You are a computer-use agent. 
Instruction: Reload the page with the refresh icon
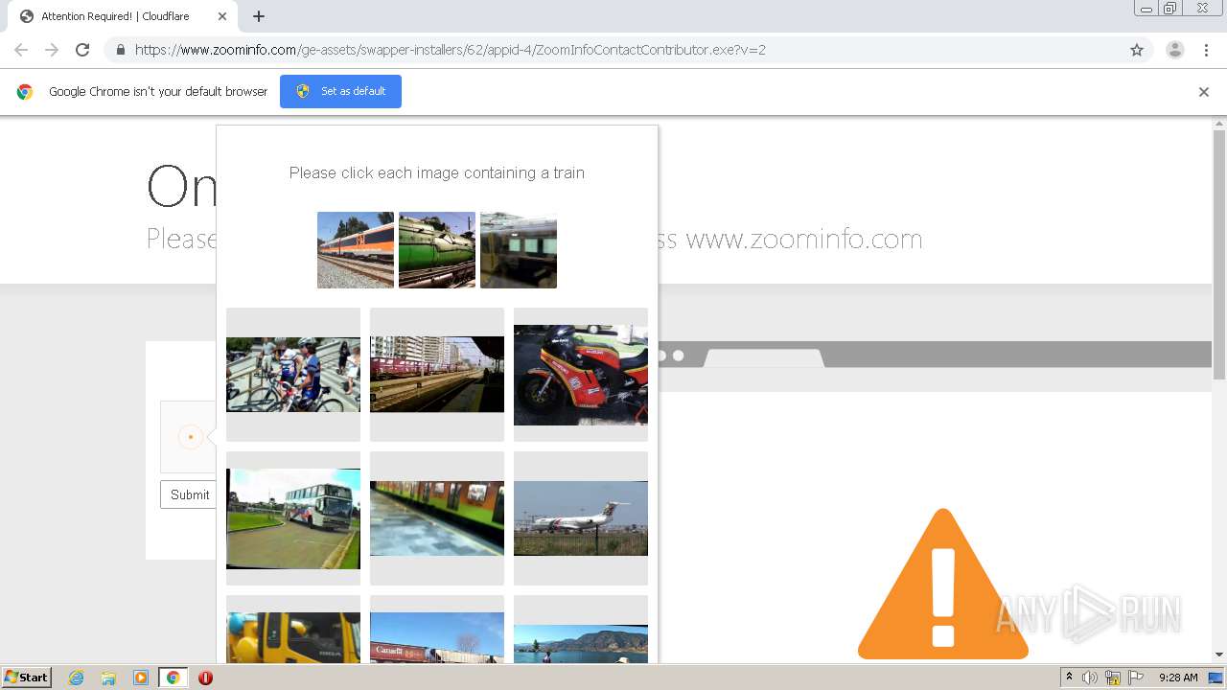(x=82, y=50)
